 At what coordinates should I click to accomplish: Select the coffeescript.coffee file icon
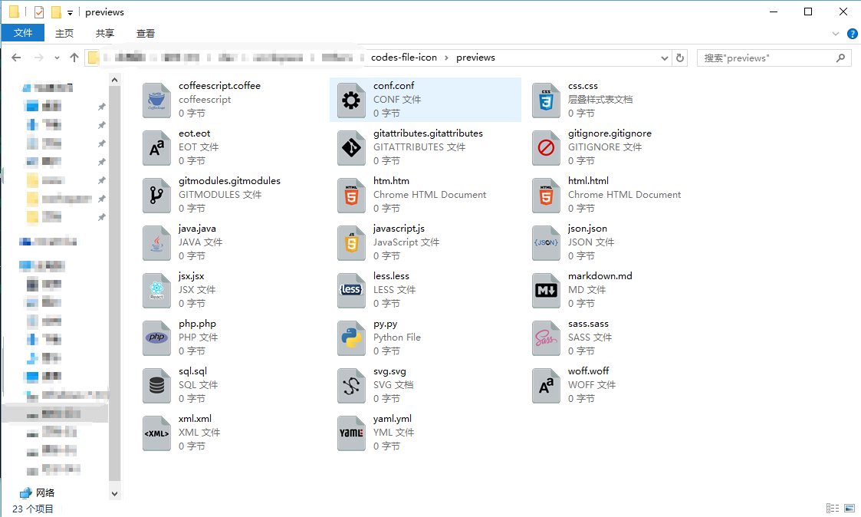click(156, 100)
